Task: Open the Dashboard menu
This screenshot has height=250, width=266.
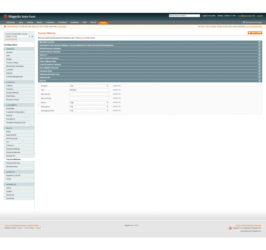Action: point(10,22)
